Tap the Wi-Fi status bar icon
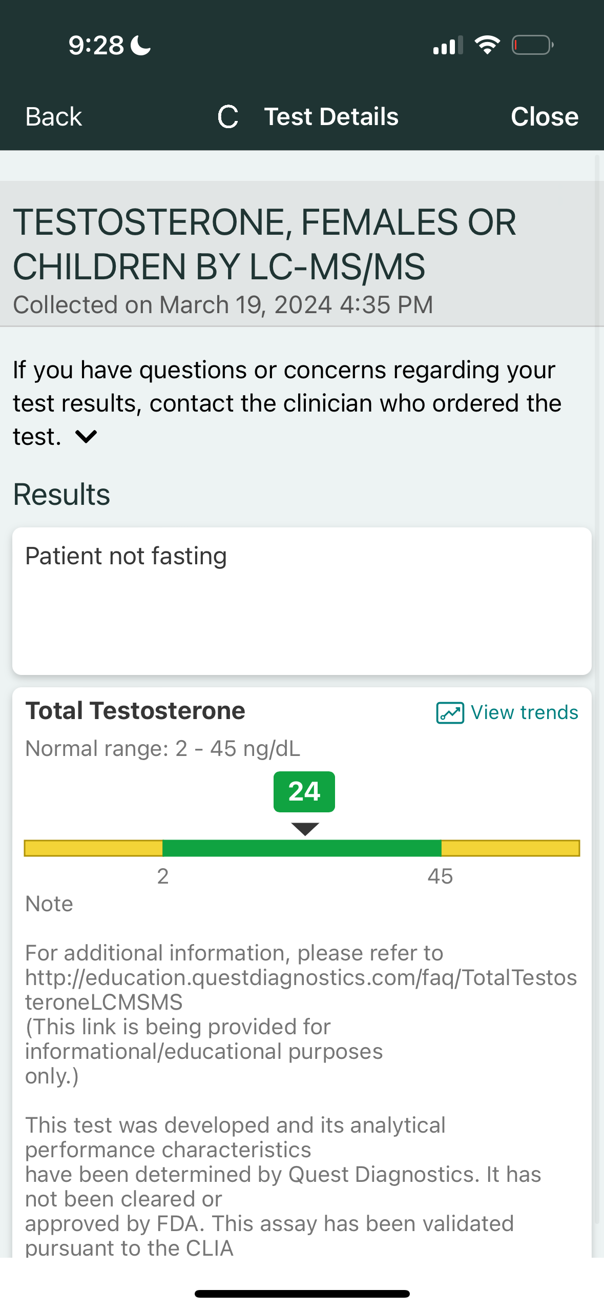This screenshot has width=604, height=1310. point(487,45)
